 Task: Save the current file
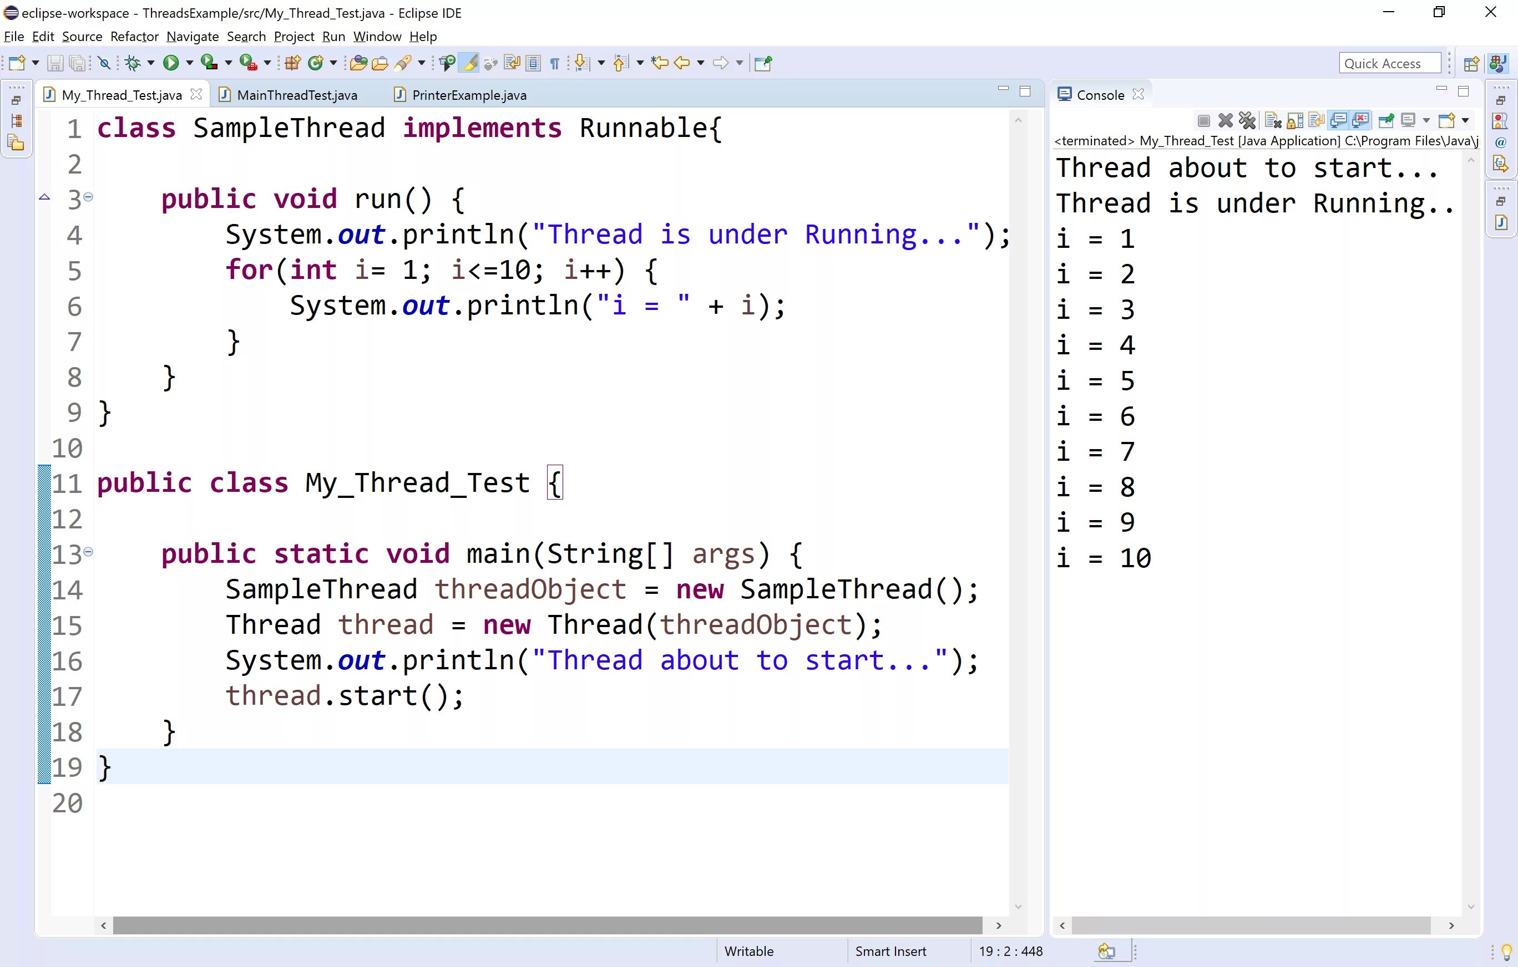click(55, 62)
